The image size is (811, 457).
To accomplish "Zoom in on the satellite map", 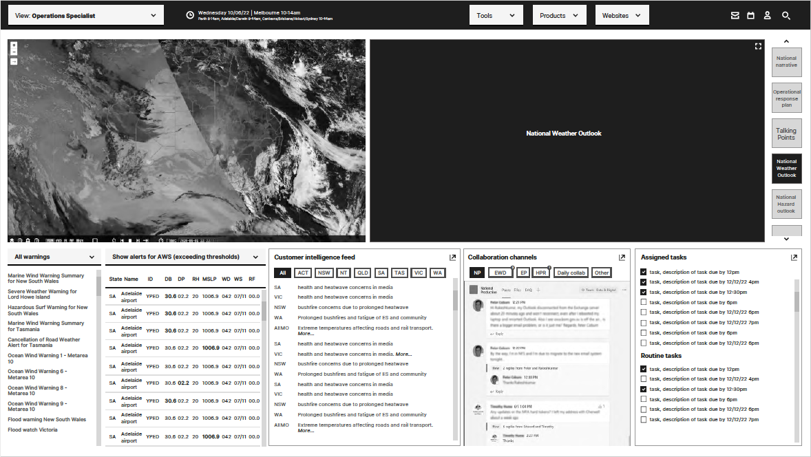I will pyautogui.click(x=14, y=45).
